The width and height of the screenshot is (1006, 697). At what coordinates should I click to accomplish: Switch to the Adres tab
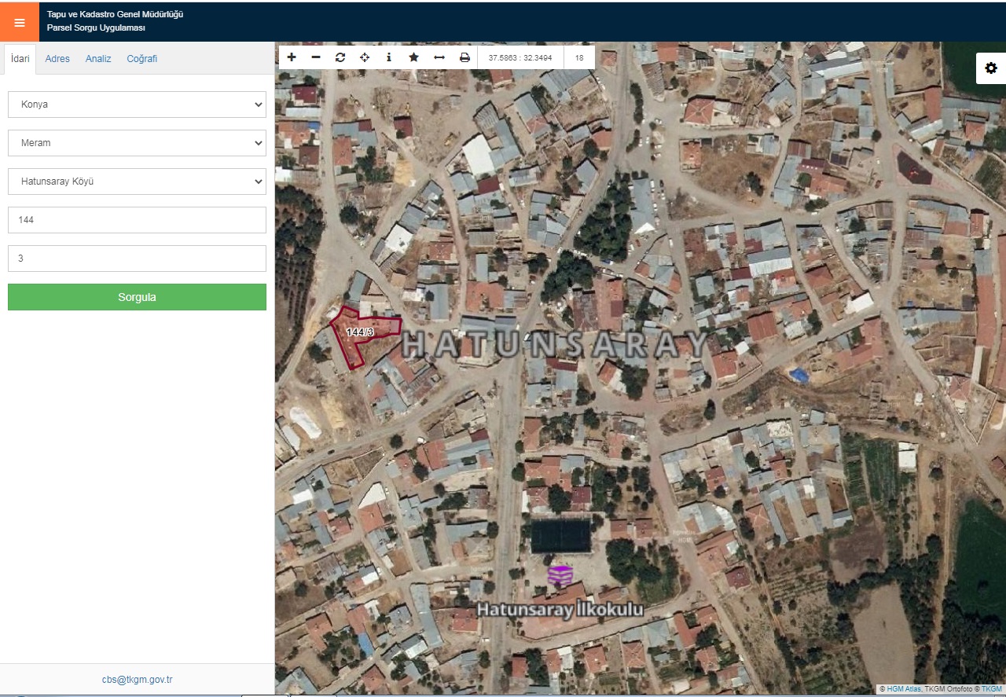57,59
